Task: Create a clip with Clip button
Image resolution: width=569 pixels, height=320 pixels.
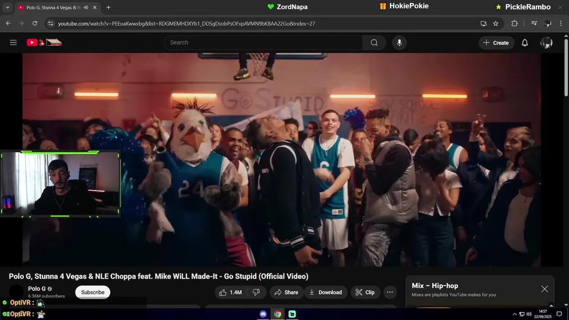Action: 365,292
